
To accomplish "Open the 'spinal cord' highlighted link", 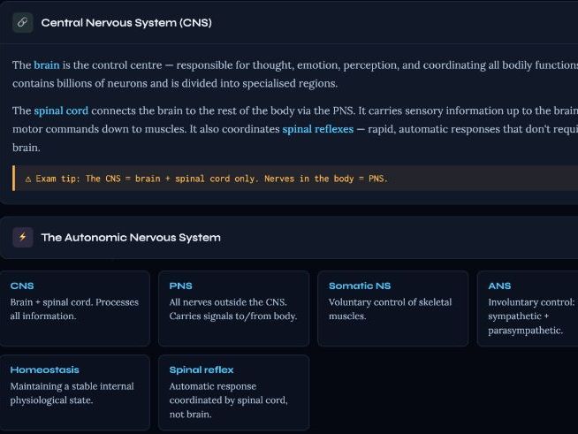I will (61, 110).
